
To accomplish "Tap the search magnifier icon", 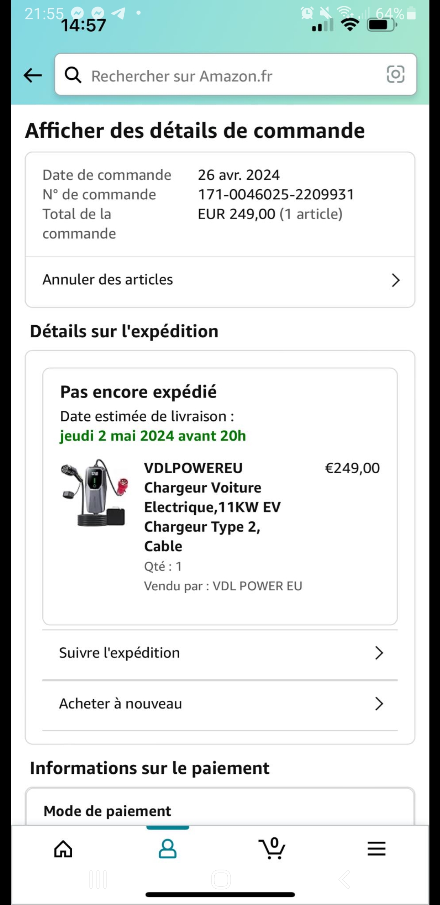I will point(73,75).
